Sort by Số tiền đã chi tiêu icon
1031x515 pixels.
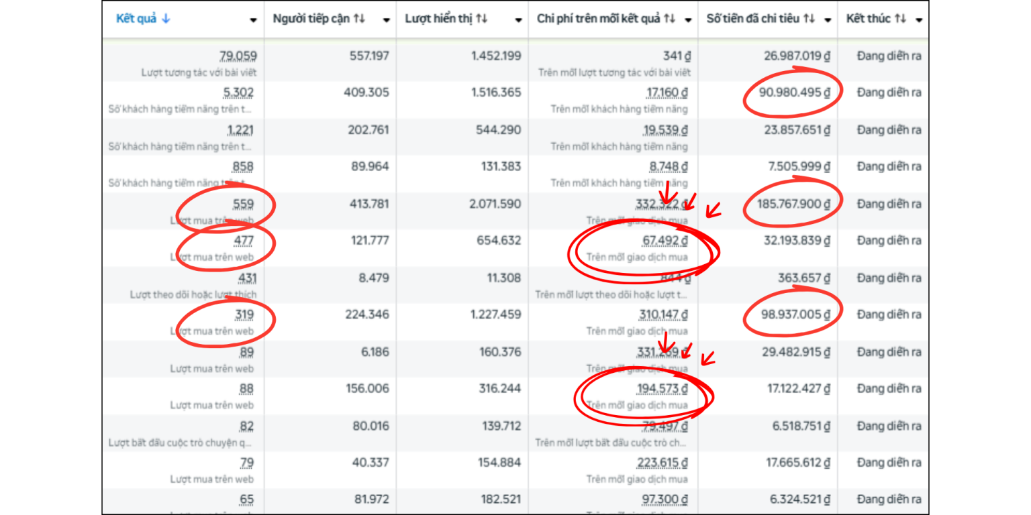coord(809,19)
